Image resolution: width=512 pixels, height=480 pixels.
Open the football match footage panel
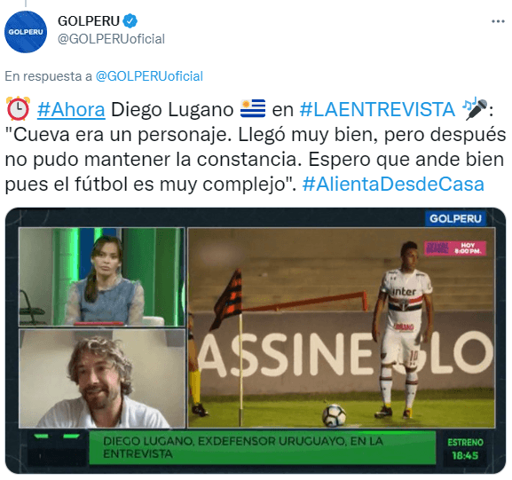pyautogui.click(x=342, y=327)
